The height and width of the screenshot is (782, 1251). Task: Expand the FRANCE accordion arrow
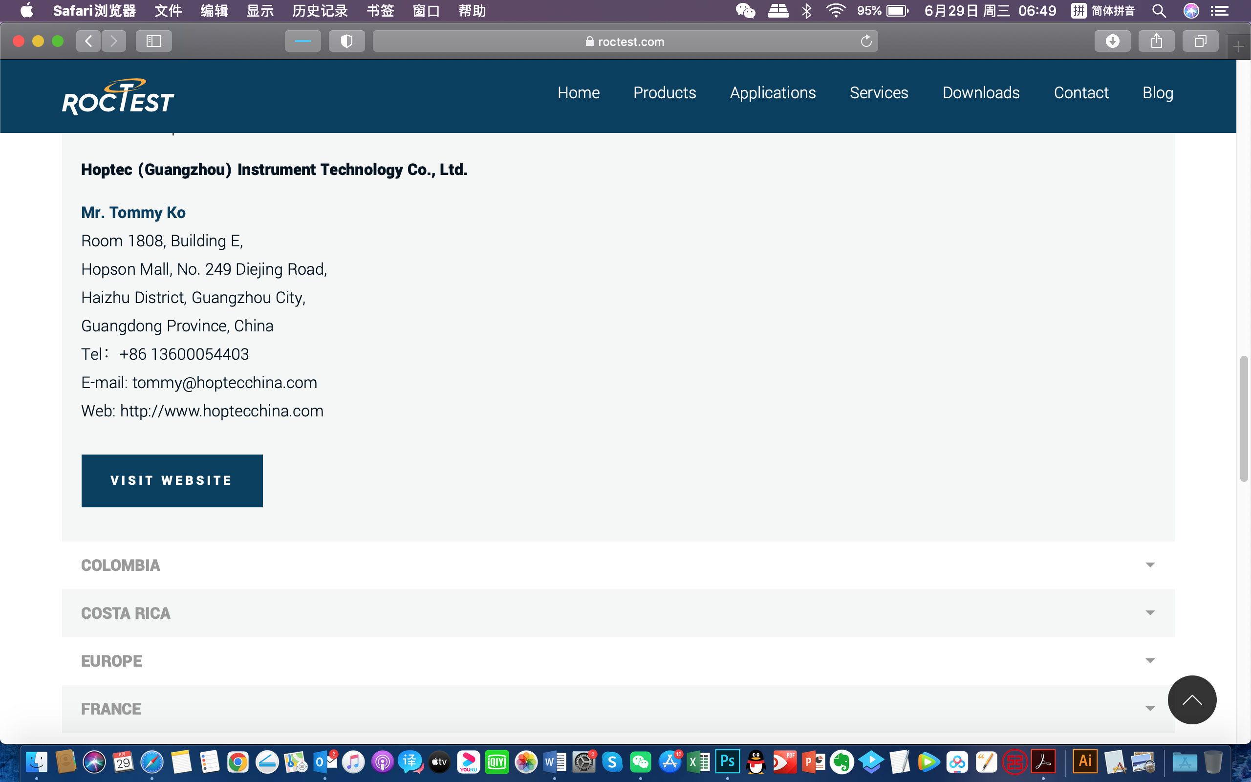pyautogui.click(x=1150, y=709)
